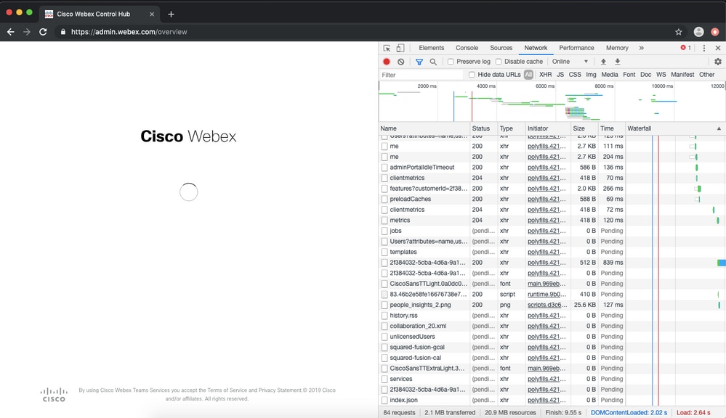The height and width of the screenshot is (418, 726).
Task: Open network search magnifier
Action: tap(433, 62)
